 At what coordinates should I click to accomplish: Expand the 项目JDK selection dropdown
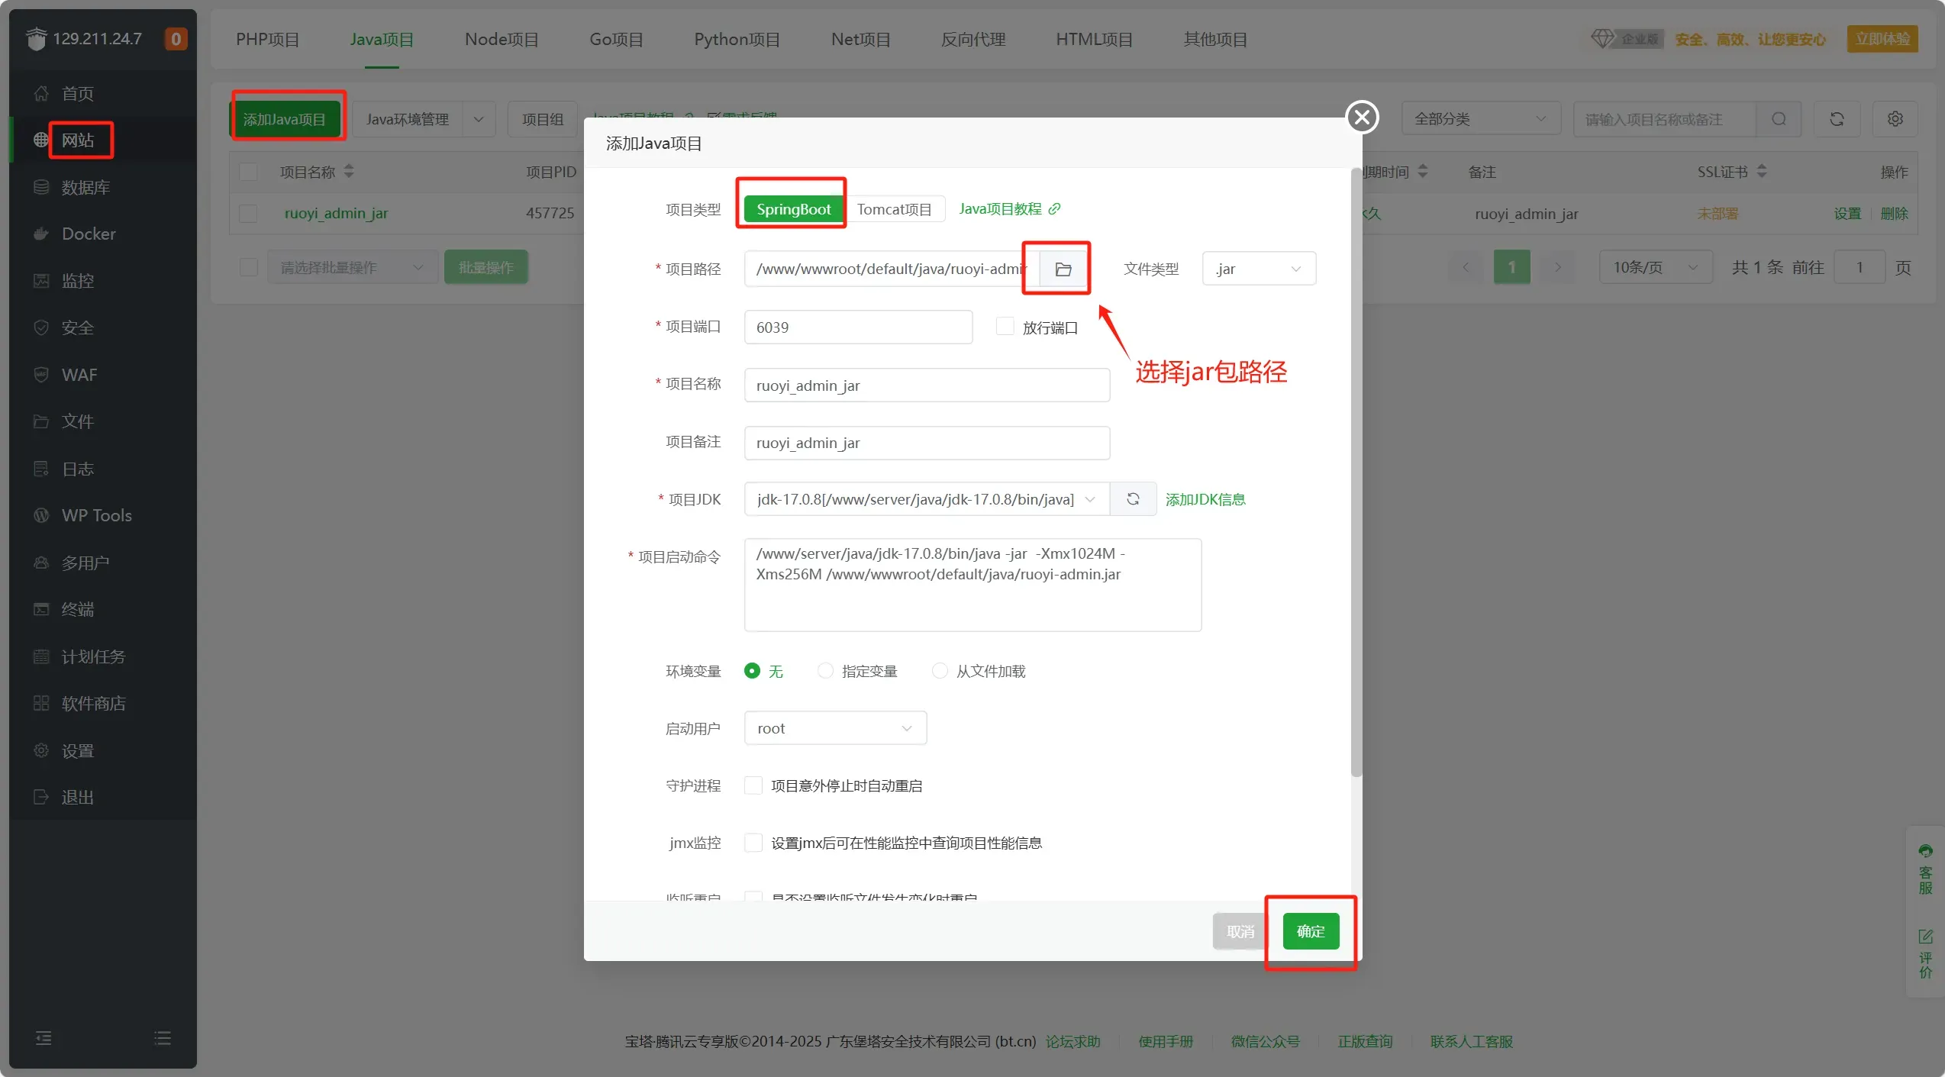pyautogui.click(x=926, y=499)
